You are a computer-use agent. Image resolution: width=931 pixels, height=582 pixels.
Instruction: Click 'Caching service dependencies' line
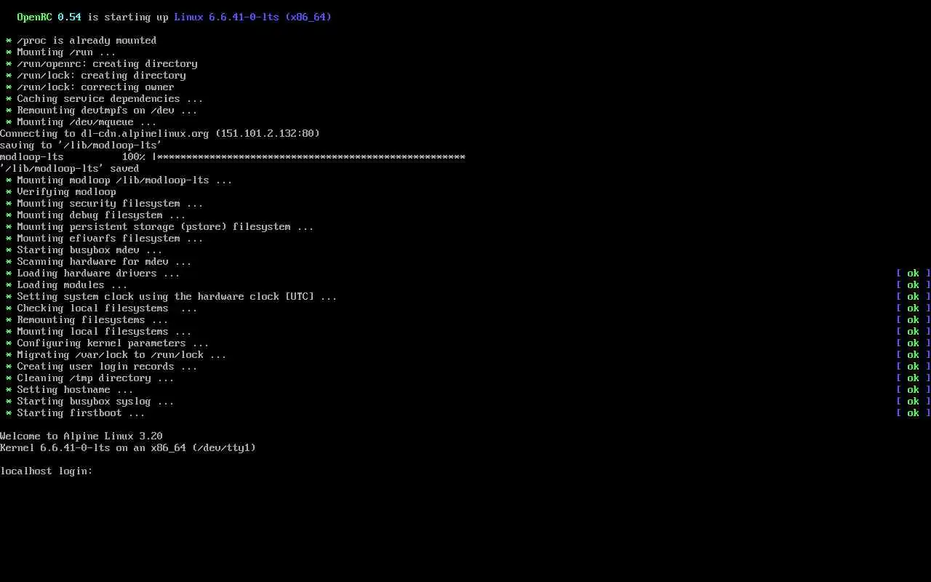pyautogui.click(x=105, y=98)
